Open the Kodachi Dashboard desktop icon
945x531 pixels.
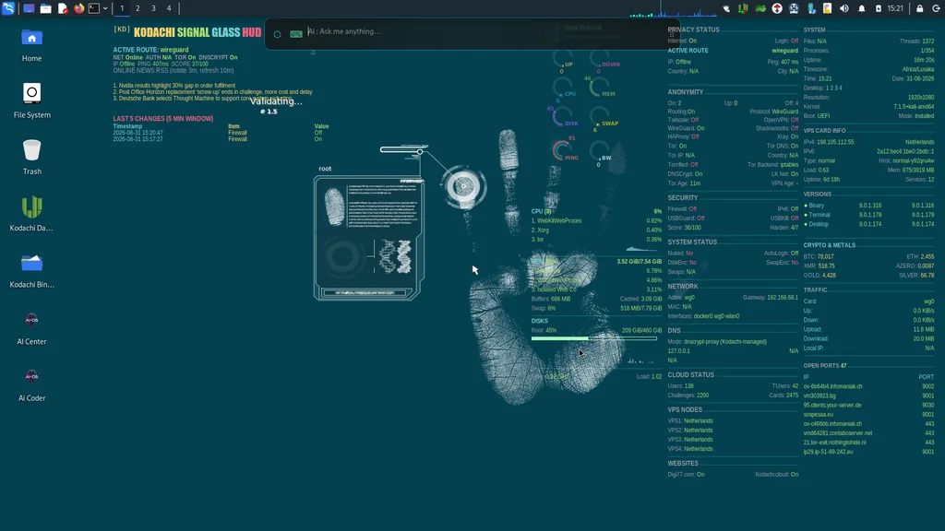point(32,214)
